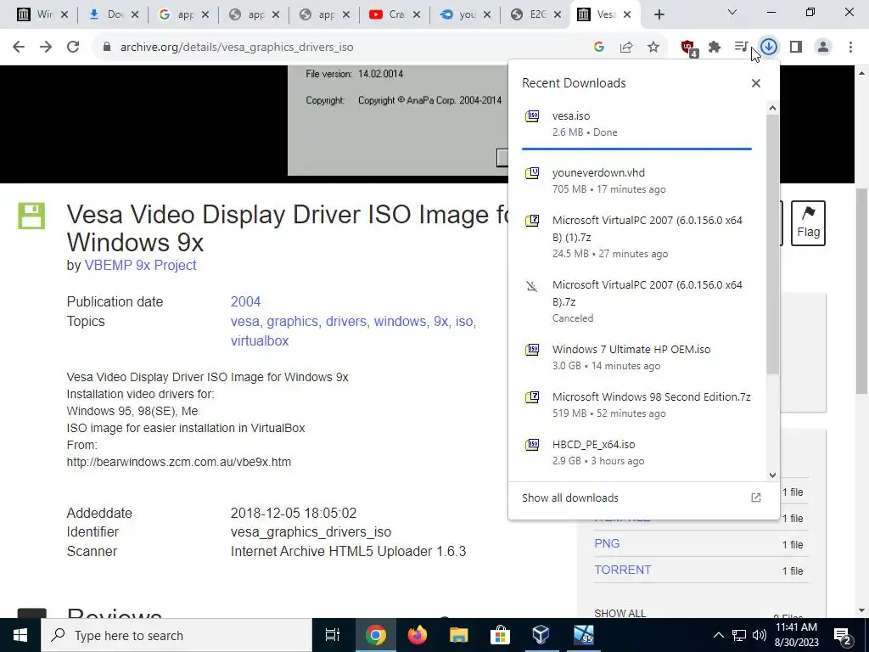Go back to the previous page
869x652 pixels.
(19, 48)
